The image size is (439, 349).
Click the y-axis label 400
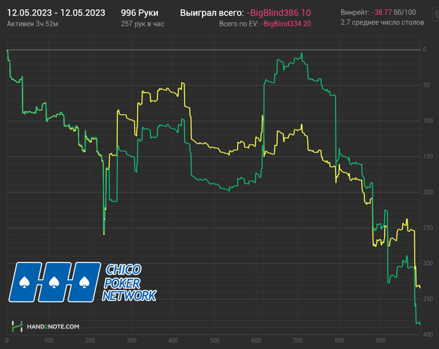point(428,335)
